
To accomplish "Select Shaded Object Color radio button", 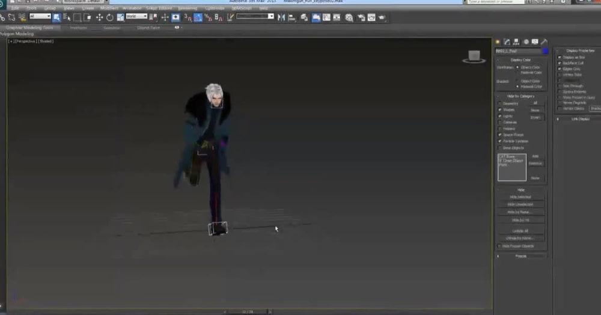I will [x=517, y=81].
